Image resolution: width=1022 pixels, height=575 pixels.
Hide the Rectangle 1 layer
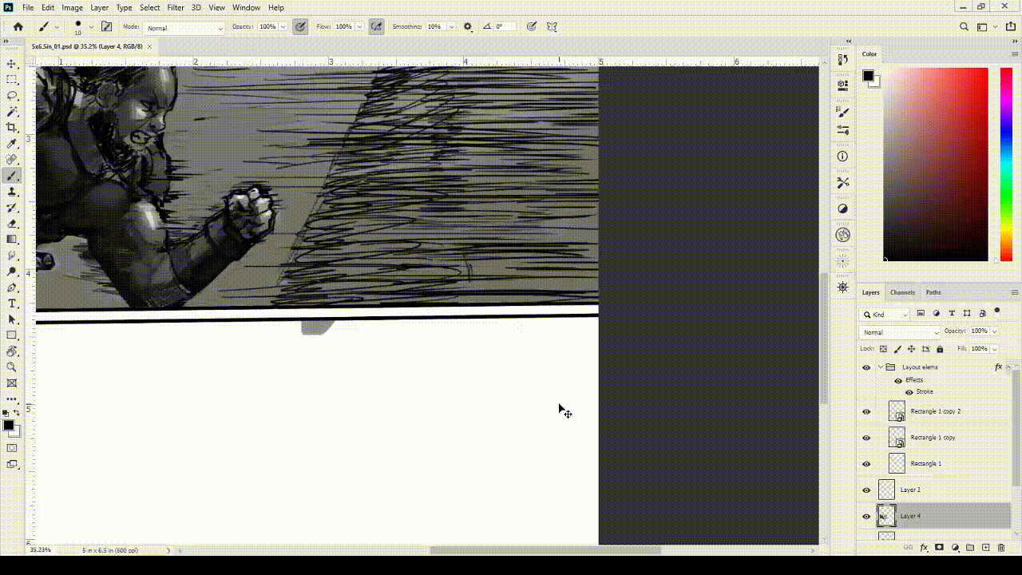tap(866, 464)
